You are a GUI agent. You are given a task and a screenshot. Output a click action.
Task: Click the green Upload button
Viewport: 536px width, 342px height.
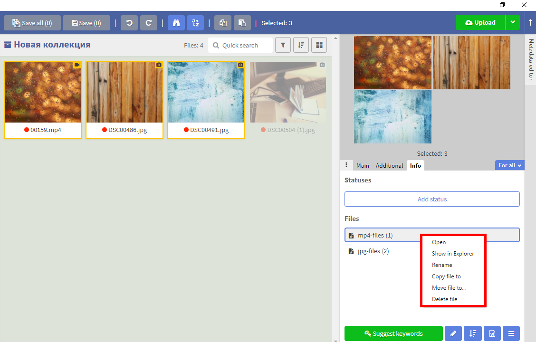click(480, 22)
